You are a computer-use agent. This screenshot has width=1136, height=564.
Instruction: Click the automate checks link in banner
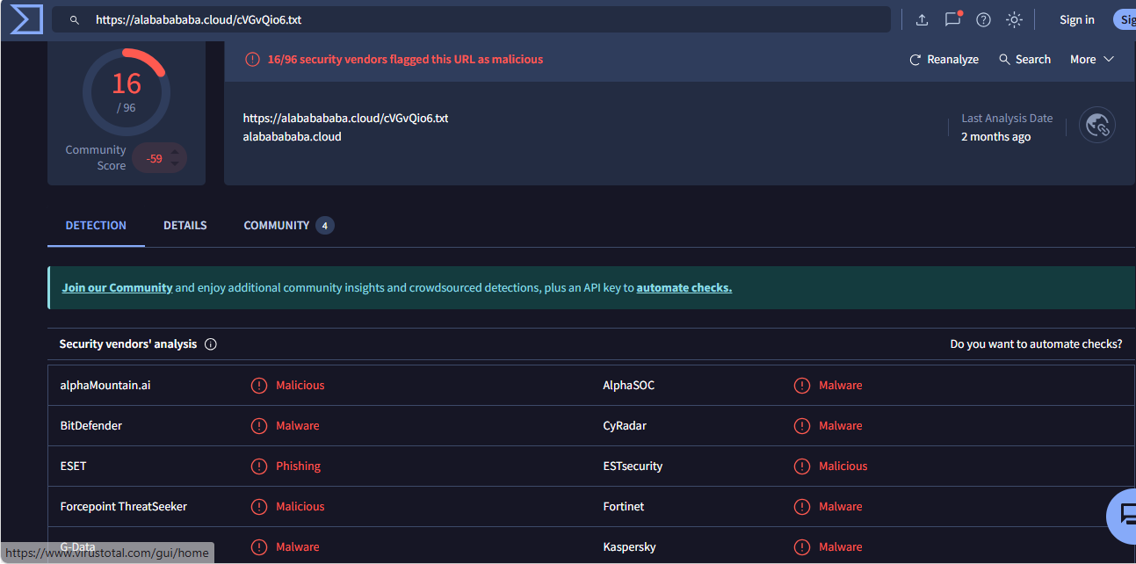[684, 288]
